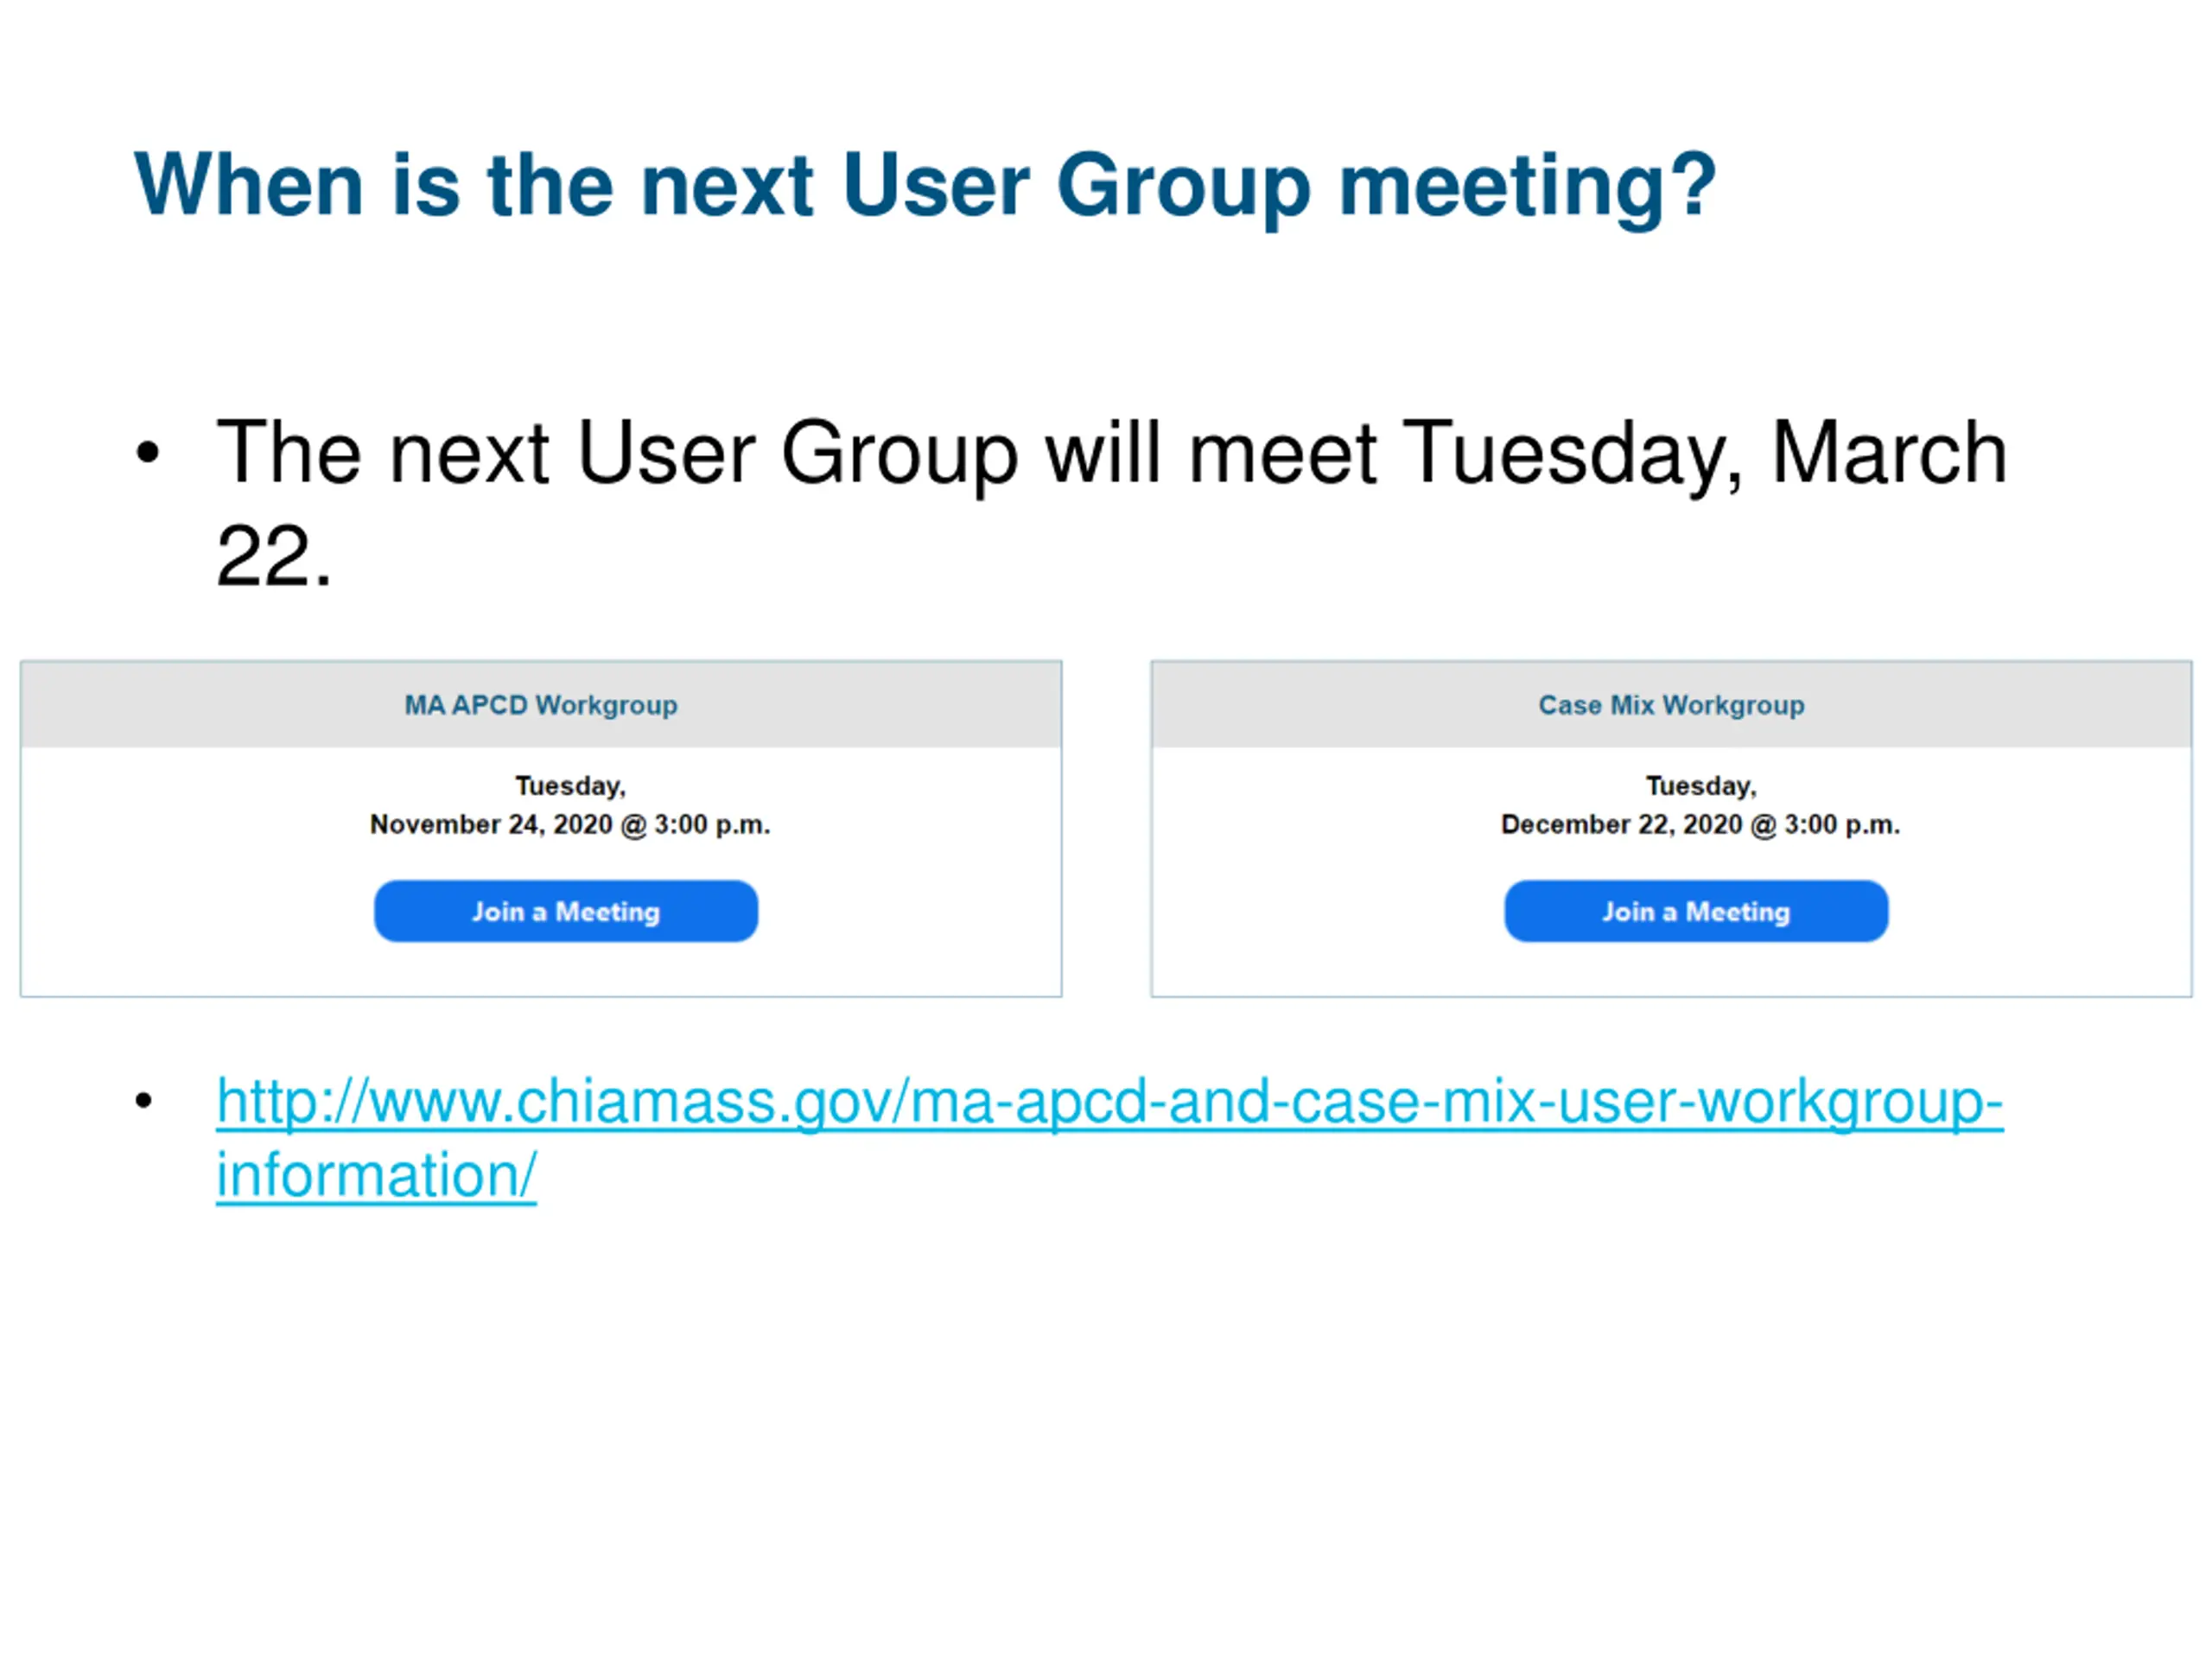Select the Case Mix Workgroup heading

(x=1671, y=705)
